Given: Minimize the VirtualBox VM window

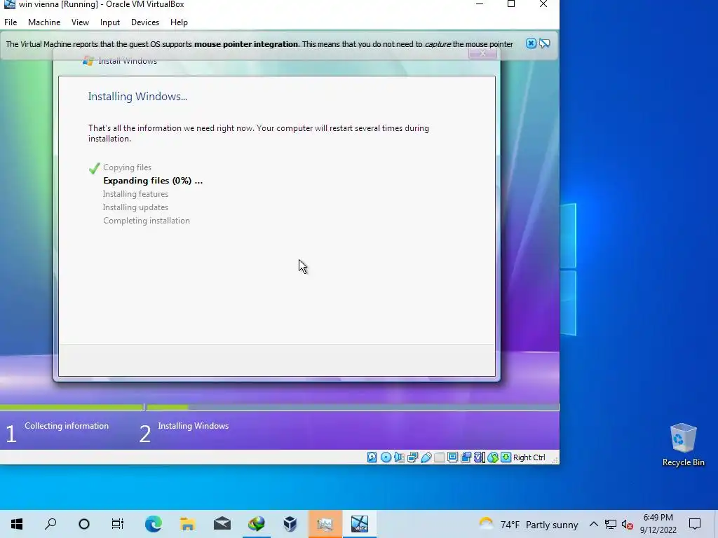Looking at the screenshot, I should [x=480, y=5].
